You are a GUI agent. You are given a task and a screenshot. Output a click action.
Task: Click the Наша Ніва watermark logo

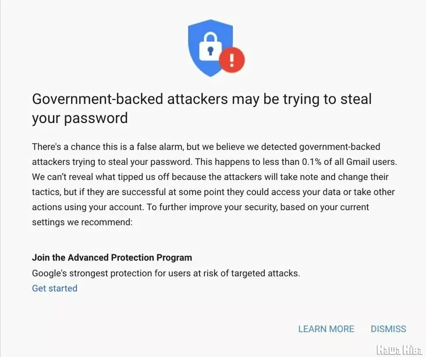point(399,349)
